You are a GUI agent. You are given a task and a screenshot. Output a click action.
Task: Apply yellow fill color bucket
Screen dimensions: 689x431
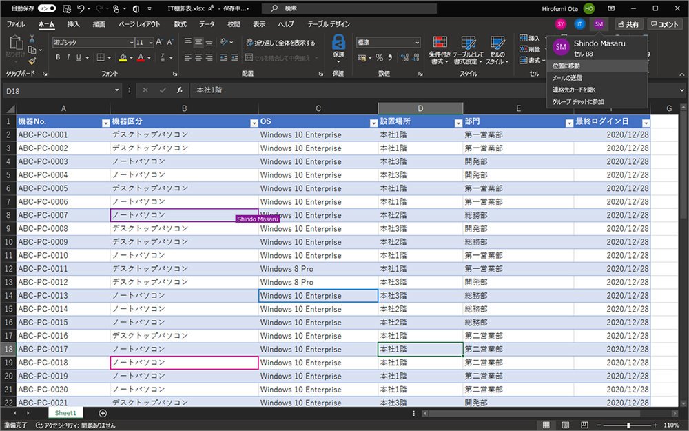click(123, 57)
